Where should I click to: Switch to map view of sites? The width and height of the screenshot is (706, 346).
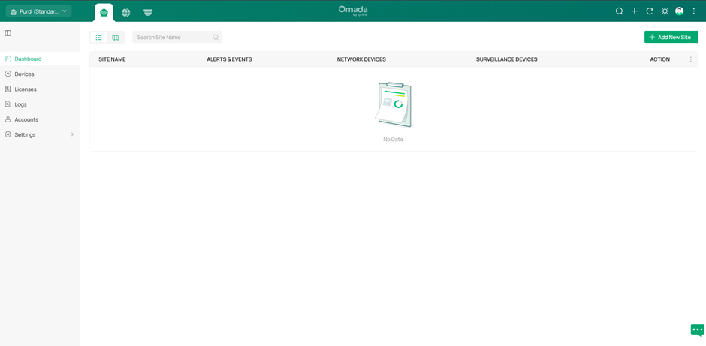[116, 37]
